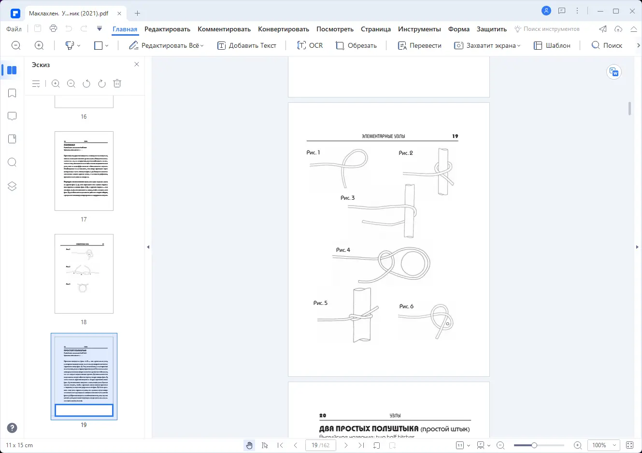Select the Защитить tab
This screenshot has width=642, height=453.
point(492,29)
